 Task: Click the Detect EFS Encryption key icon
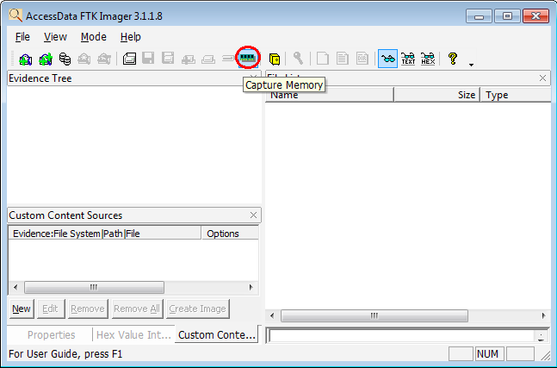[x=298, y=59]
